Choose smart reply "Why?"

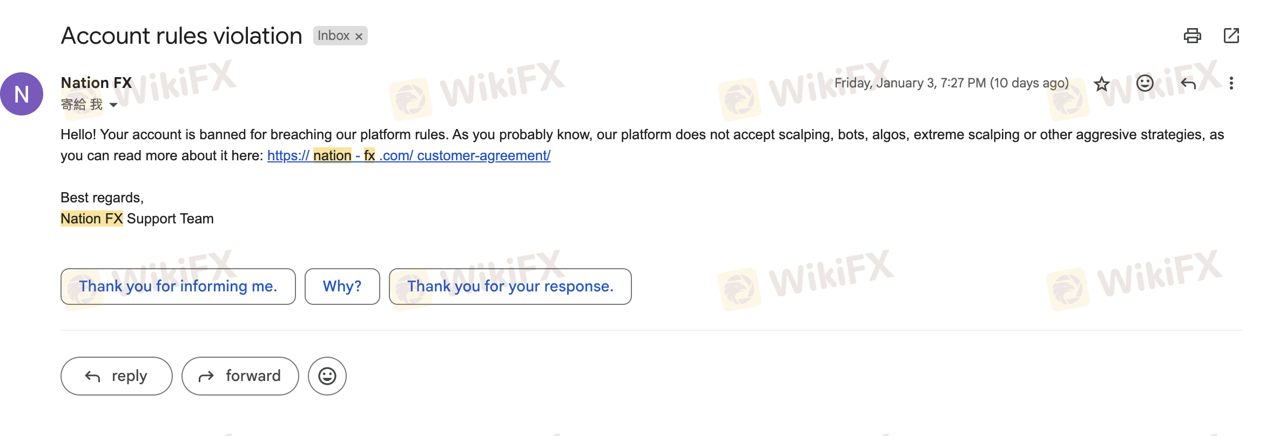[342, 287]
